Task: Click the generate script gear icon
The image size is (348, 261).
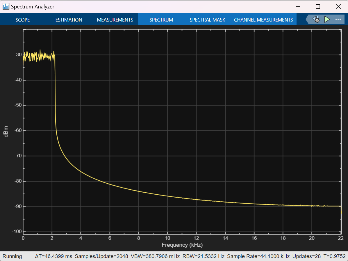Action: 316,19
